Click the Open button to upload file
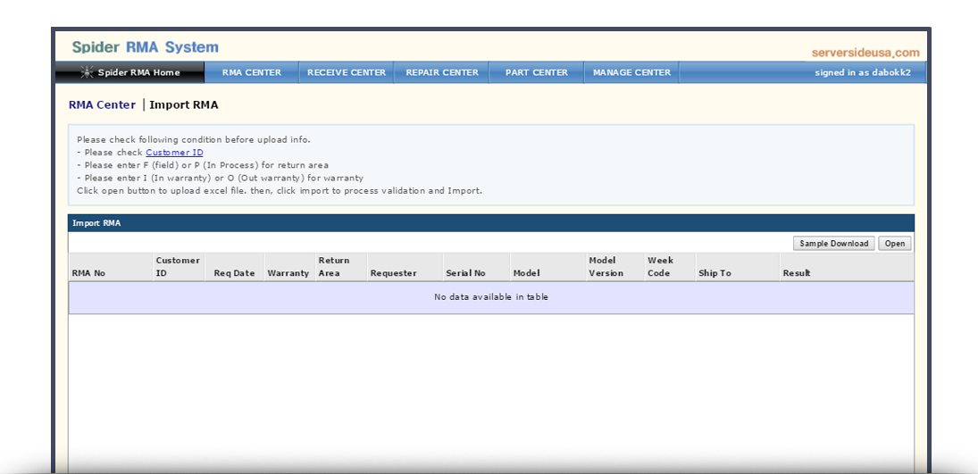 (x=894, y=243)
